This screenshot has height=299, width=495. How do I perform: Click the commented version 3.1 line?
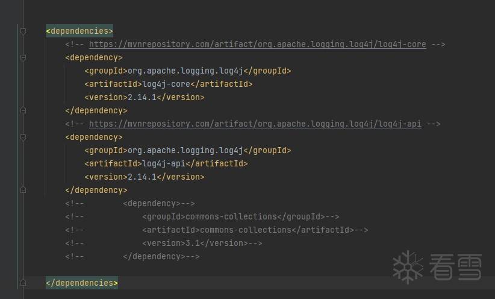pyautogui.click(x=202, y=244)
